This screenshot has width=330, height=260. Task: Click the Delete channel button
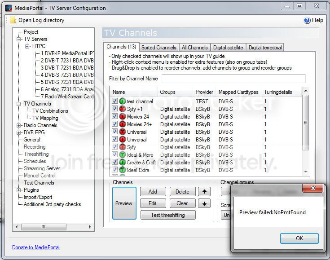coord(182,192)
